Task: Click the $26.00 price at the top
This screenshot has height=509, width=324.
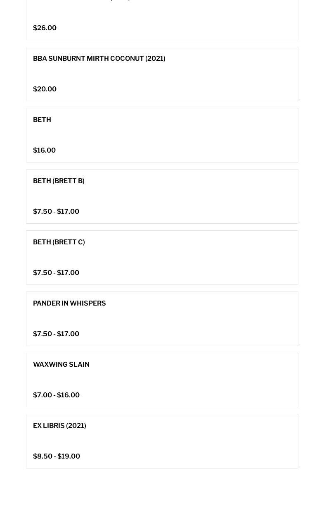Action: click(45, 28)
